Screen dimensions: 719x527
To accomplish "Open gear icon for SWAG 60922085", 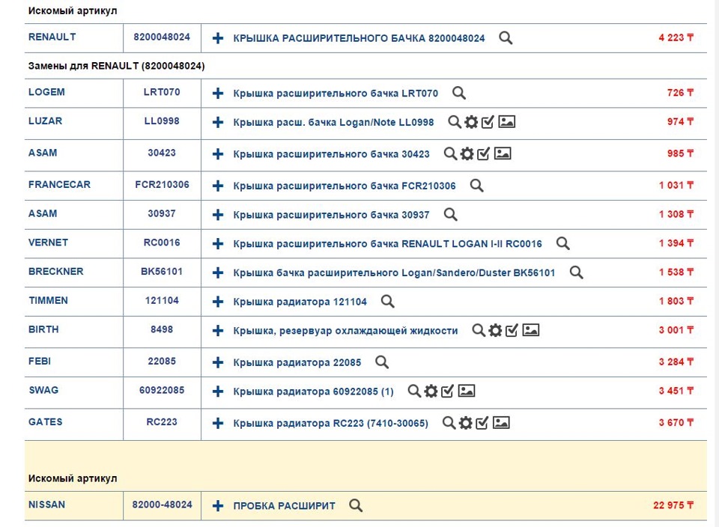I will point(431,392).
